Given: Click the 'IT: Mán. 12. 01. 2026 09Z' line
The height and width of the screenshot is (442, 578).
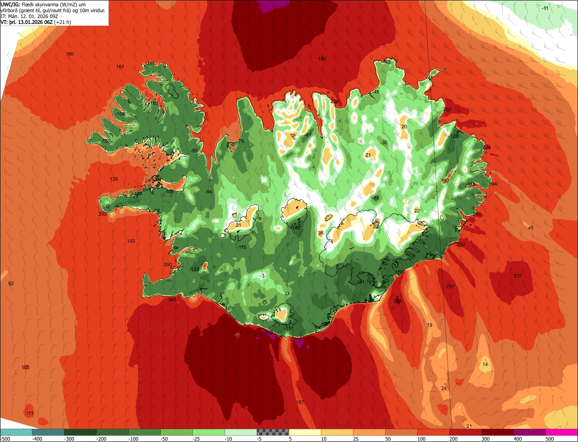Looking at the screenshot, I should [x=29, y=16].
